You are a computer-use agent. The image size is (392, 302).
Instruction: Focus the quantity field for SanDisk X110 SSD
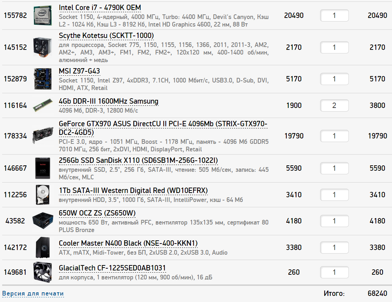click(334, 168)
